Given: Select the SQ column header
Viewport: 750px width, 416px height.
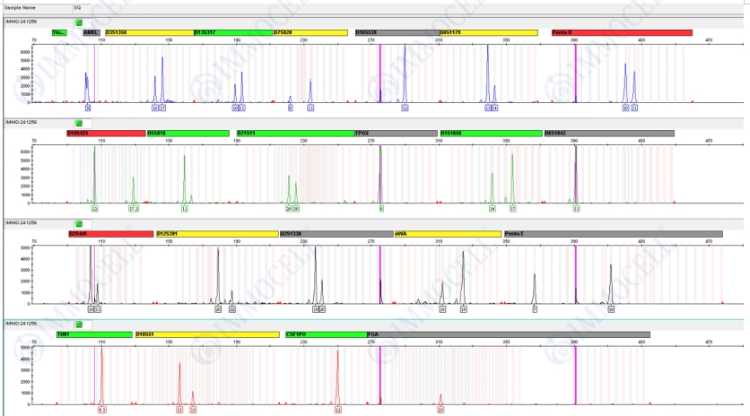Looking at the screenshot, I should click(78, 6).
